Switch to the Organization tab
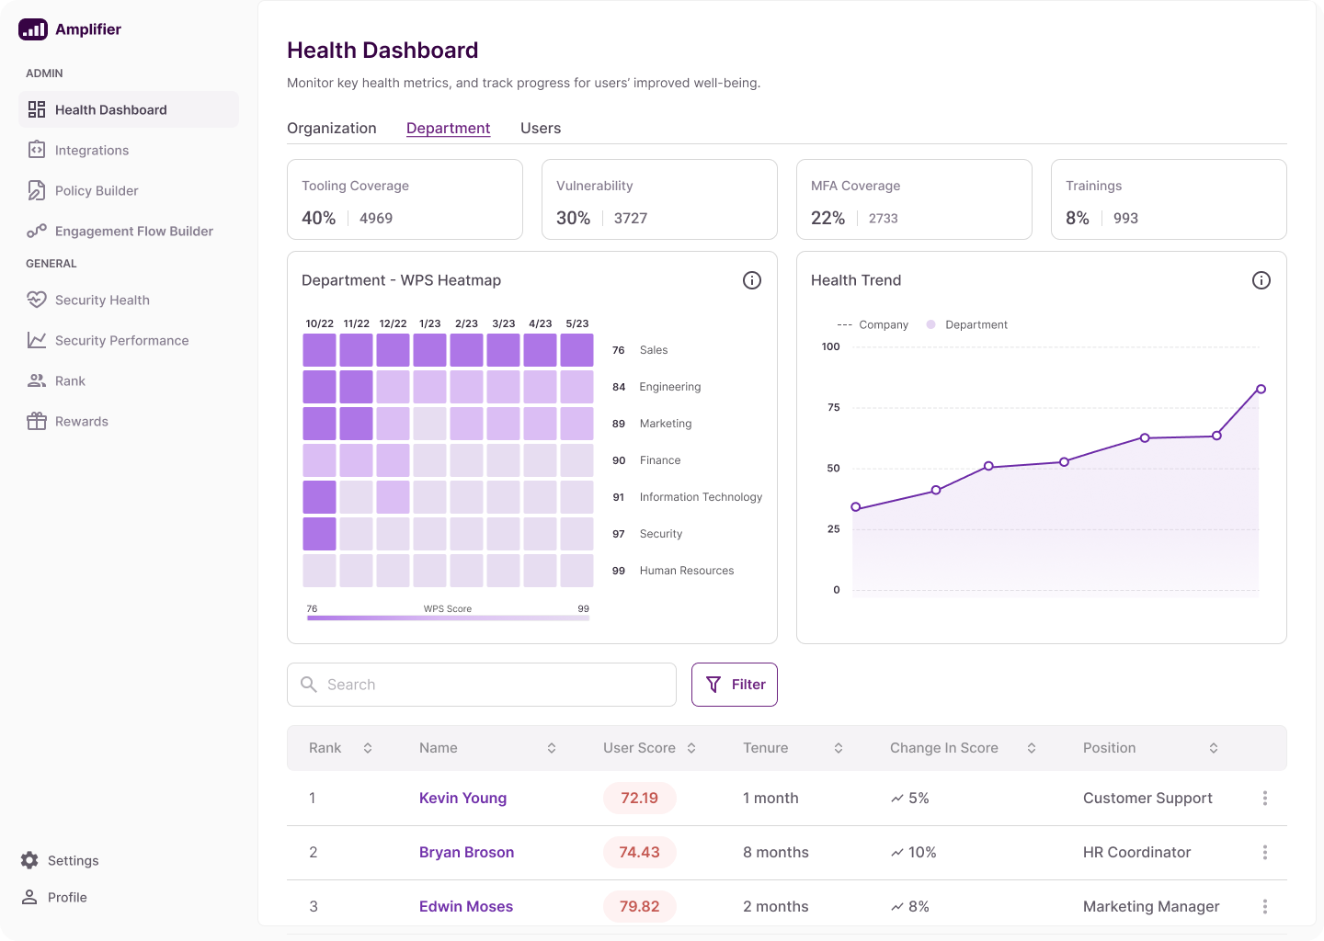The width and height of the screenshot is (1324, 941). [x=332, y=128]
